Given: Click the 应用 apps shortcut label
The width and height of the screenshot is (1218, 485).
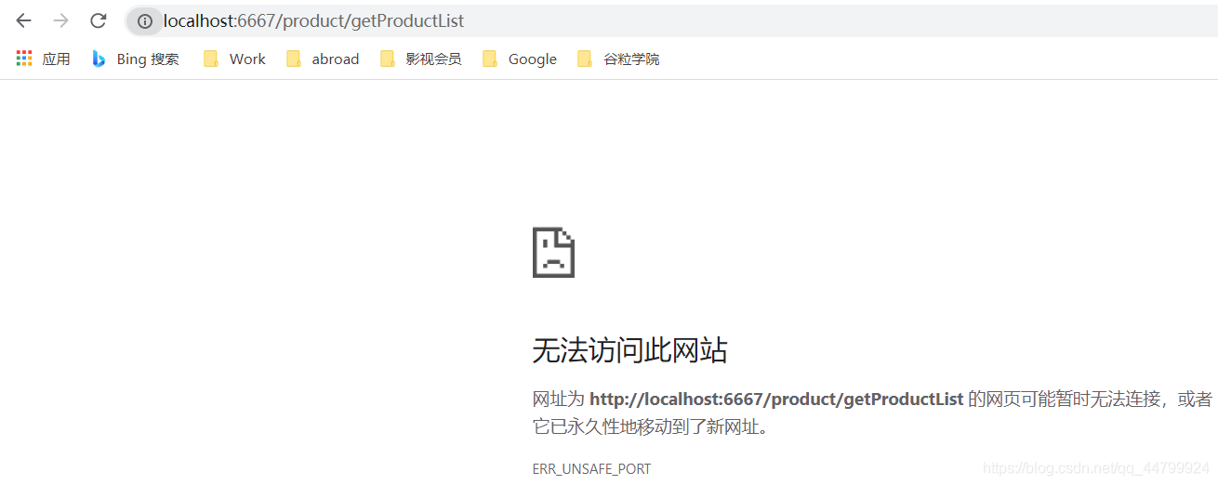Looking at the screenshot, I should coord(56,59).
